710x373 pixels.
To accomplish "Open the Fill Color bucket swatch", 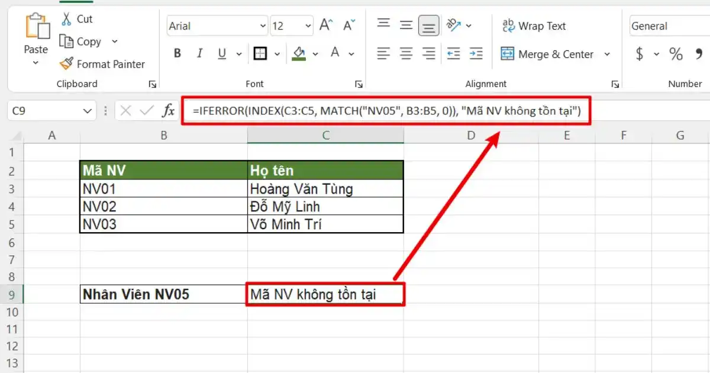I will [x=299, y=54].
